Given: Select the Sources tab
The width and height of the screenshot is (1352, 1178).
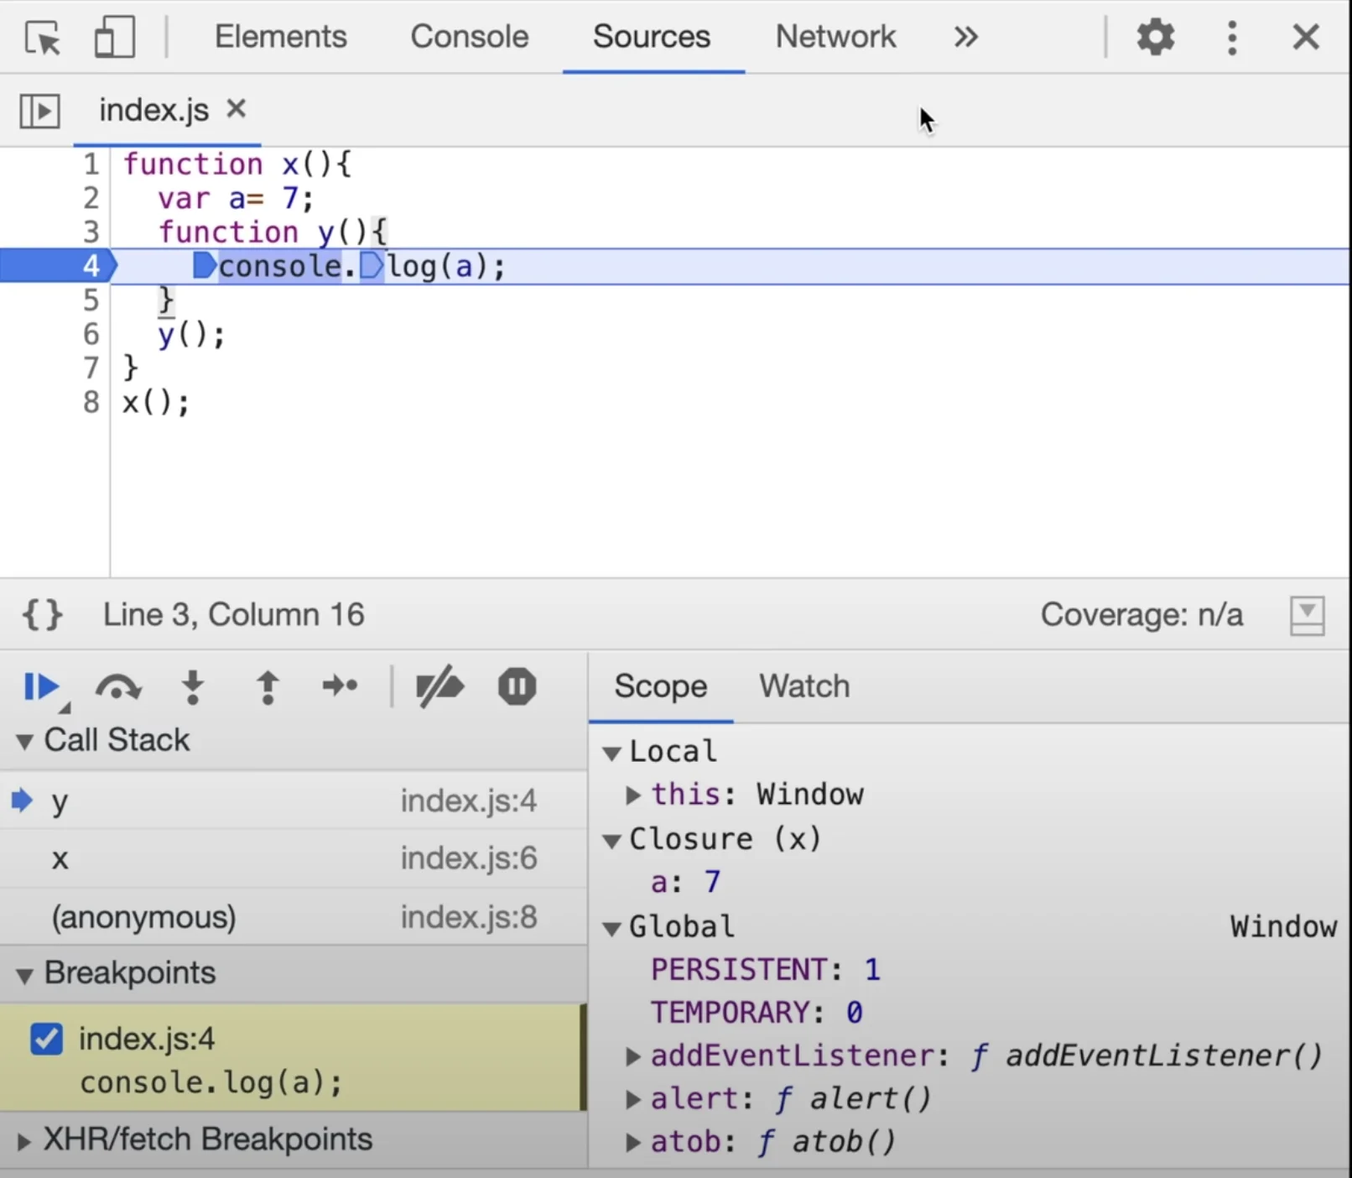Looking at the screenshot, I should [x=652, y=37].
